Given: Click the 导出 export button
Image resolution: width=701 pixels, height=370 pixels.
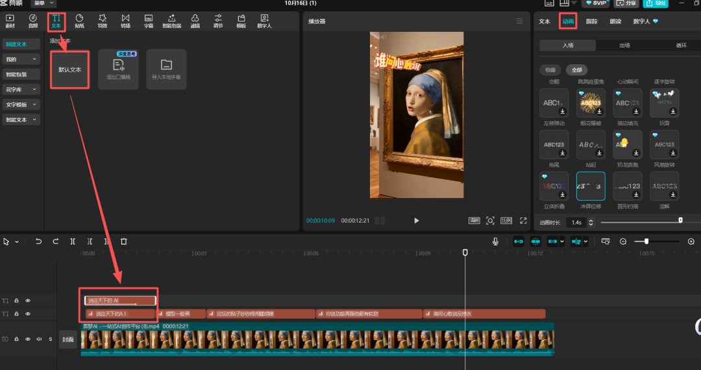Looking at the screenshot, I should [x=657, y=3].
